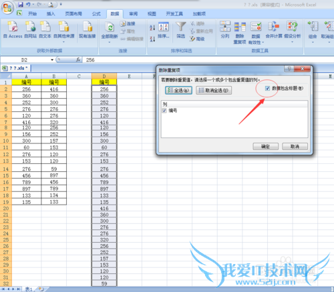Viewport: 334px width, 292px height.
Task: Click the Refresh All (全部刷新) icon
Action: pos(110,27)
